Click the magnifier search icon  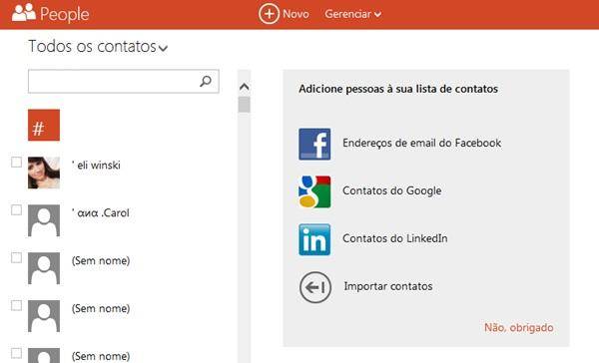point(206,81)
